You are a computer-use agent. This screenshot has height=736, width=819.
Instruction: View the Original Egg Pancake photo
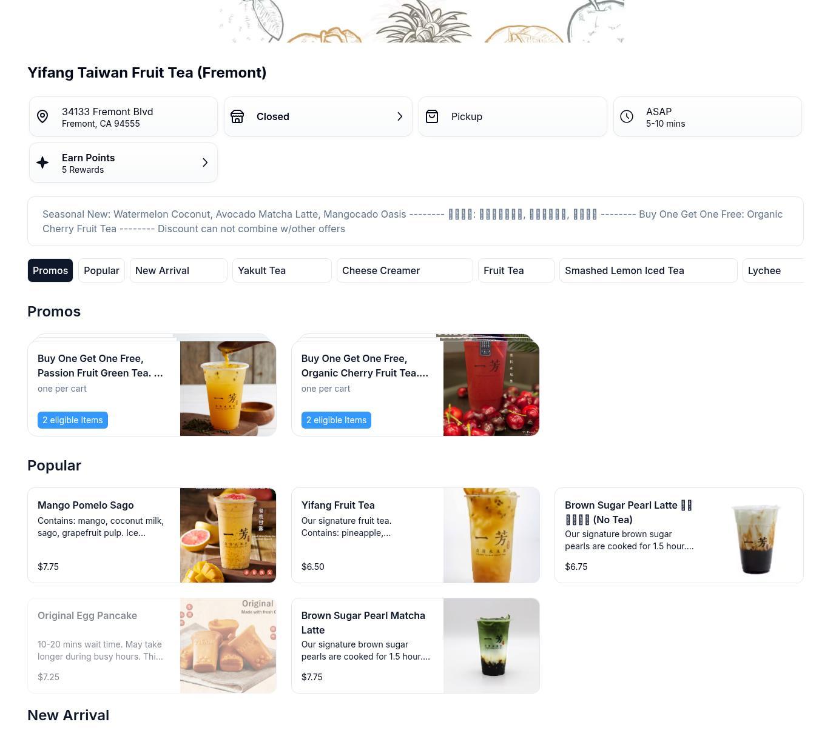(228, 646)
